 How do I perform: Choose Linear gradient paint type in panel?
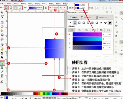click(79, 23)
